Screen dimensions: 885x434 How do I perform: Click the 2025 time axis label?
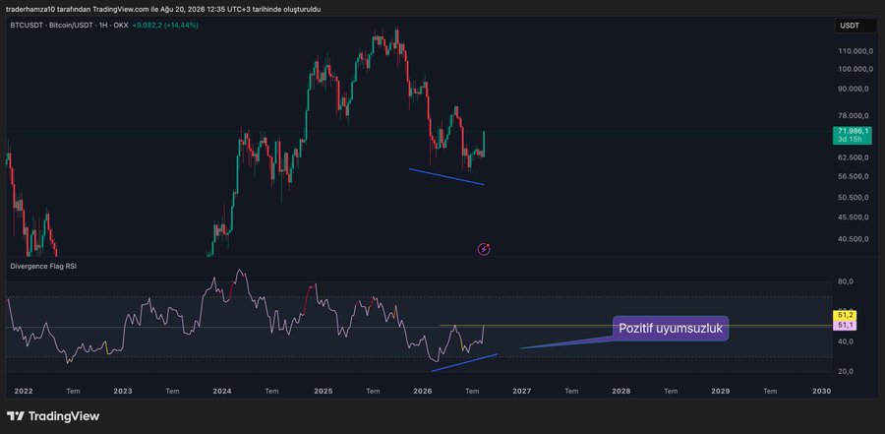point(323,391)
